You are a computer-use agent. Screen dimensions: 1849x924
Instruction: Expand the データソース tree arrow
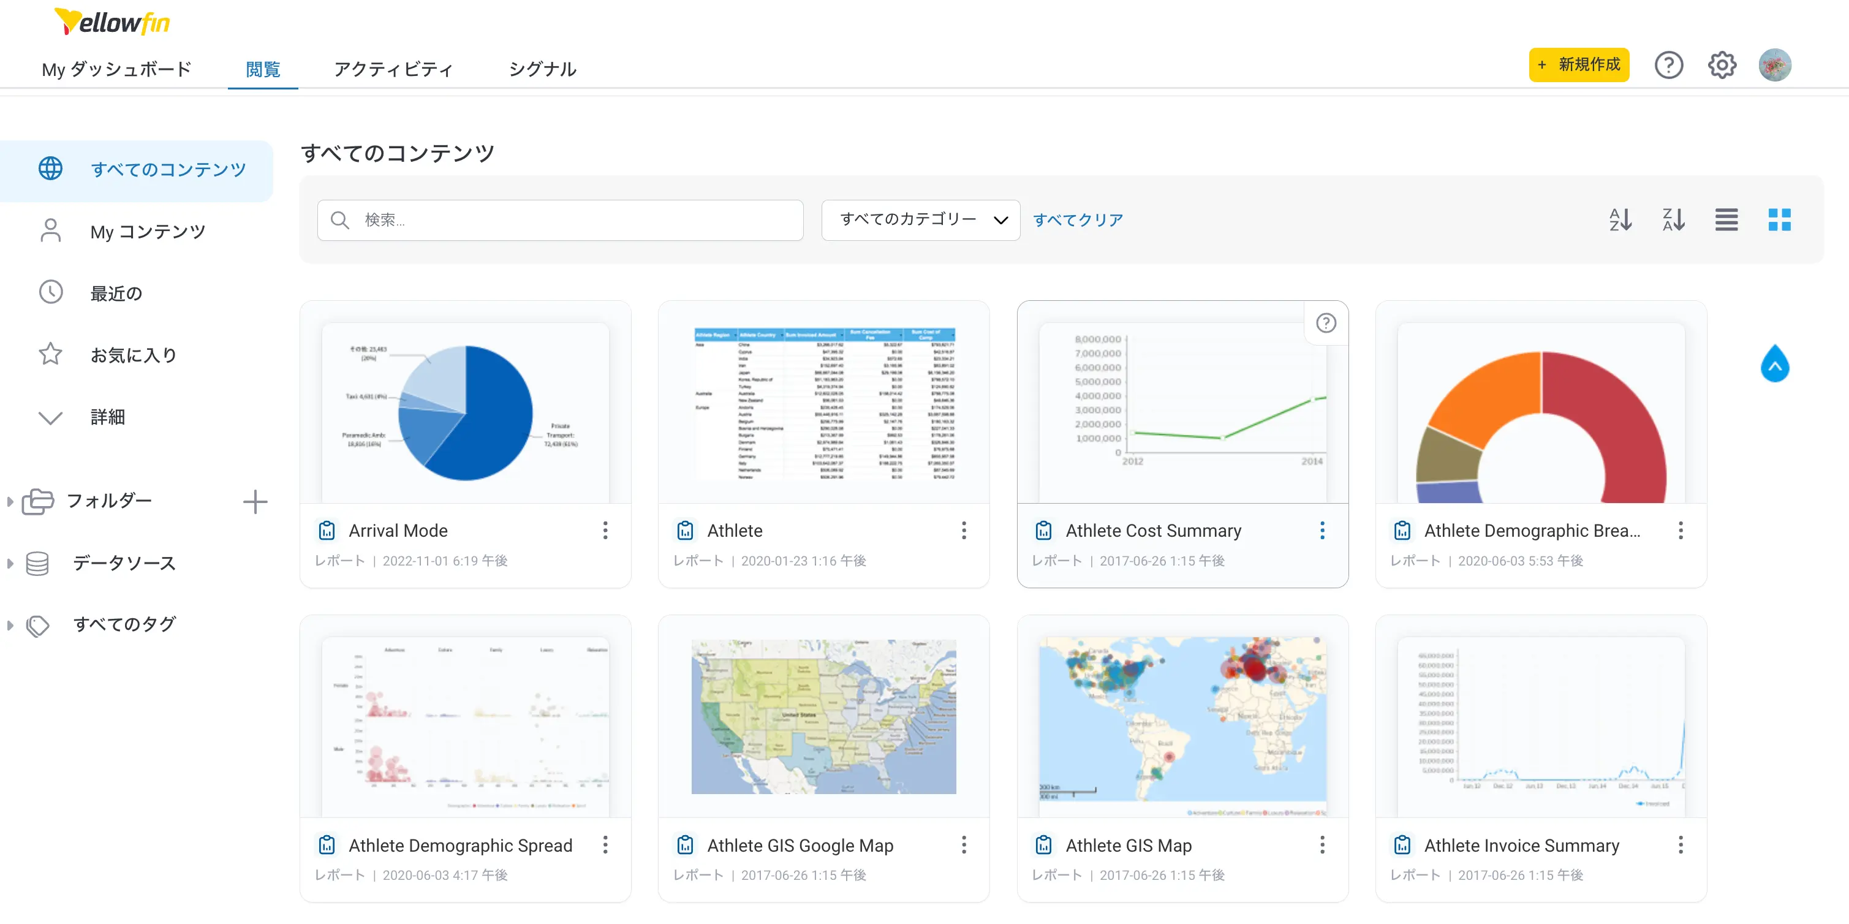(x=10, y=564)
